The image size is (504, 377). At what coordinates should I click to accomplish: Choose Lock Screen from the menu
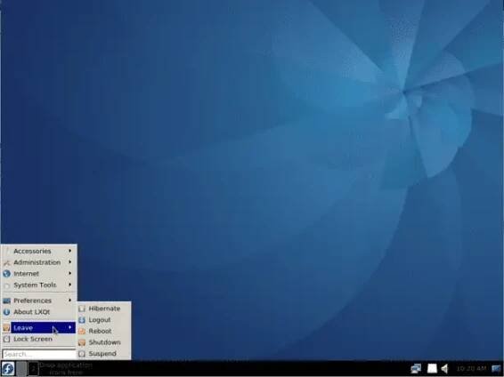click(39, 339)
